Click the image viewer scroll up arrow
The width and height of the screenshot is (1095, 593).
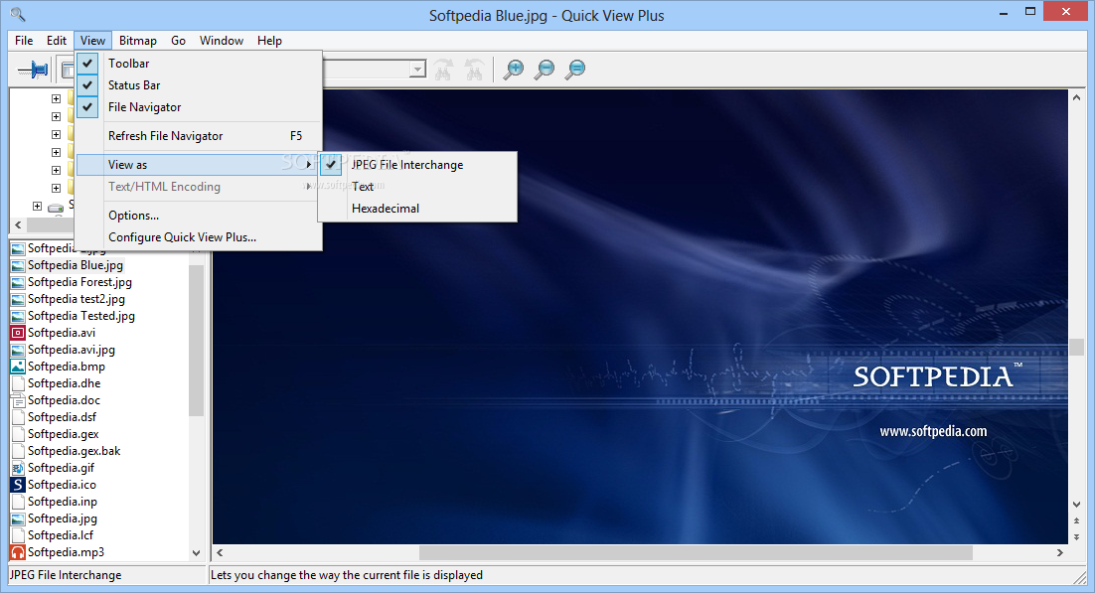(x=1076, y=97)
